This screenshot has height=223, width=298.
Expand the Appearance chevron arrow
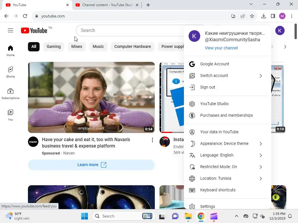[x=260, y=144]
